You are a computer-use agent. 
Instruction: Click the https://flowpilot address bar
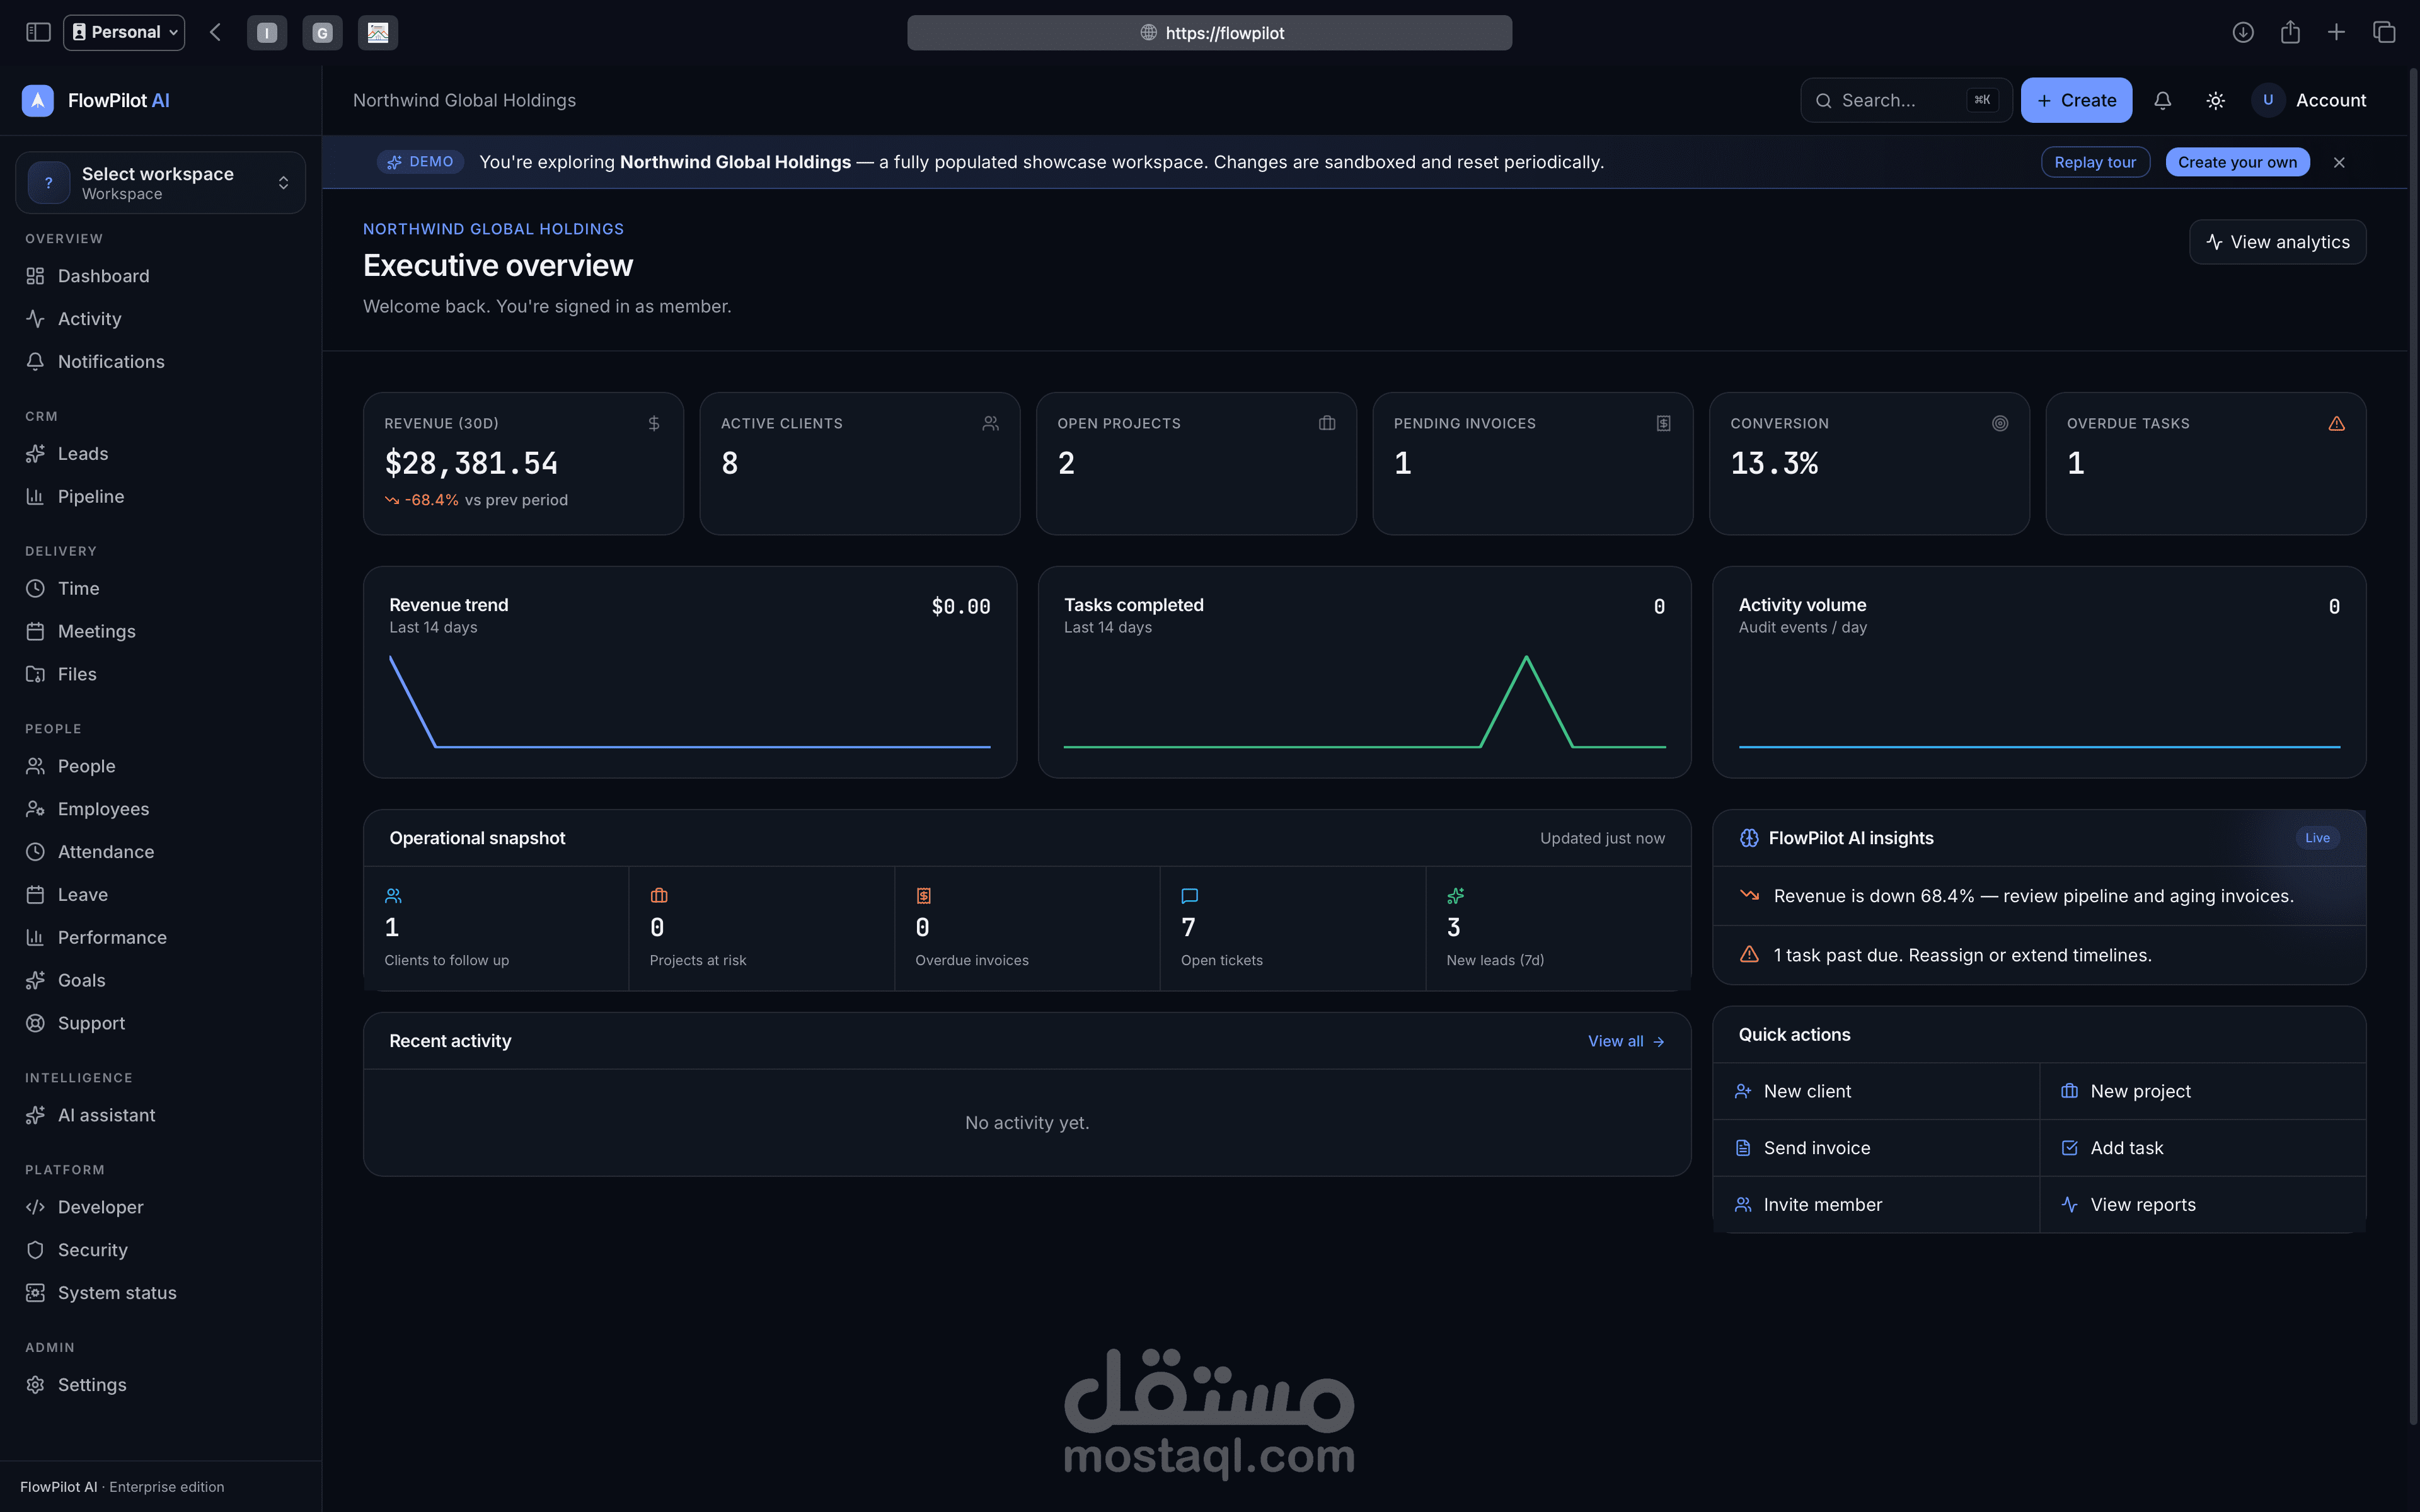click(x=1209, y=33)
